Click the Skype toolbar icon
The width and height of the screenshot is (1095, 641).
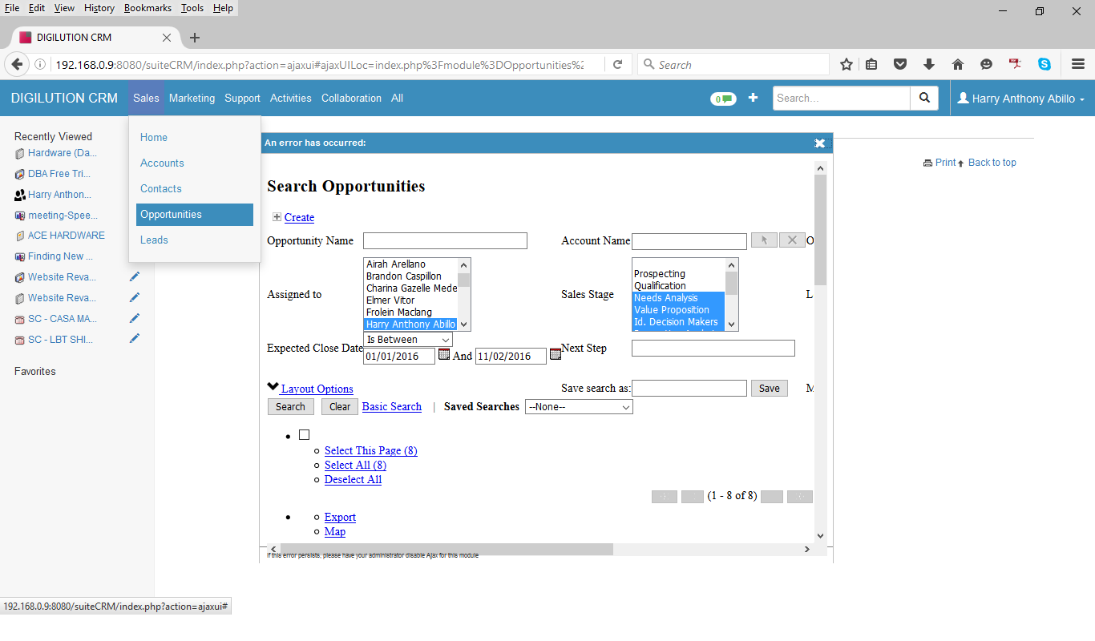click(1044, 65)
